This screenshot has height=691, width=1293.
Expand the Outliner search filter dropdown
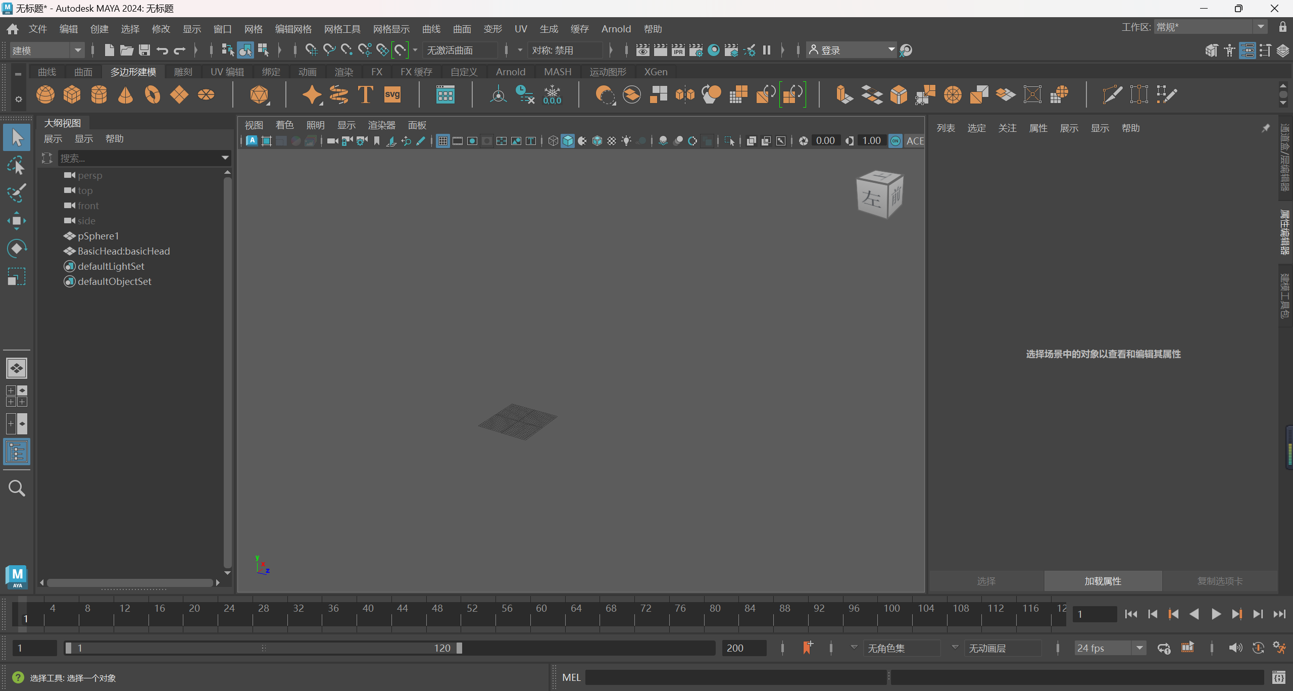(x=225, y=158)
